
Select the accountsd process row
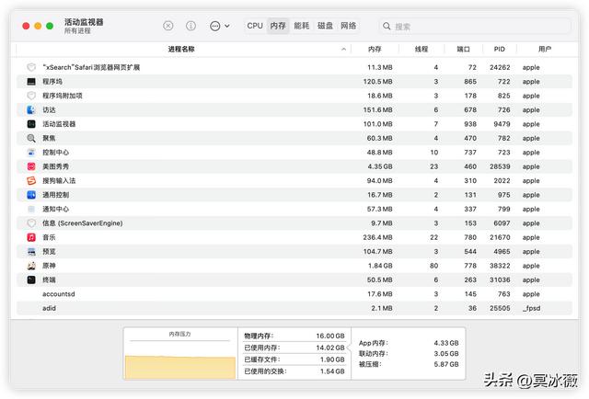click(x=294, y=294)
